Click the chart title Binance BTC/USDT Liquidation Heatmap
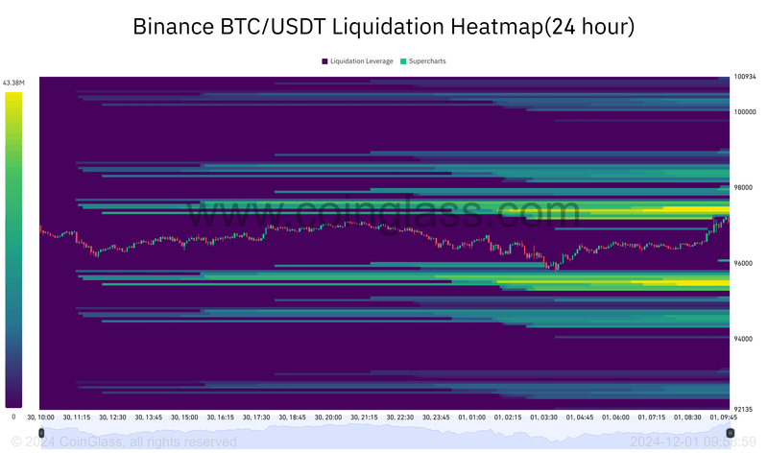Viewport: 768px width, 453px height. coord(383,26)
